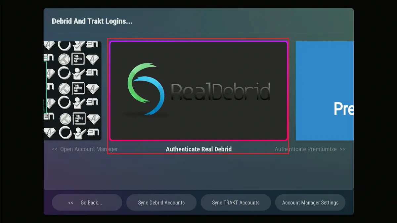397x223 pixels.
Task: Click the green-blue Real Debrid swirl logo
Action: coord(146,89)
